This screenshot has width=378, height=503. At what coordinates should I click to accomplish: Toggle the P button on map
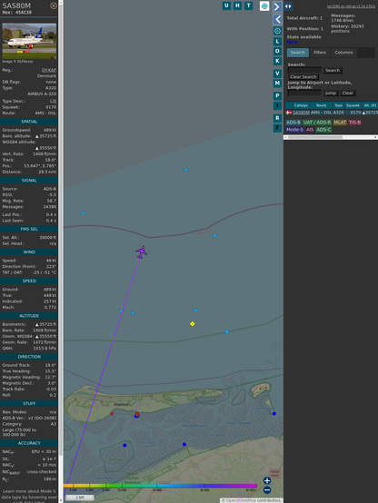click(277, 95)
